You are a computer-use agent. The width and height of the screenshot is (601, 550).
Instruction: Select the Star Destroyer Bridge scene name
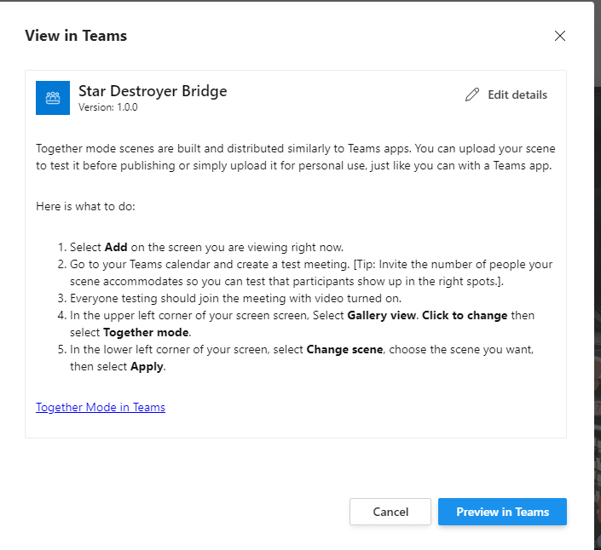[x=153, y=91]
